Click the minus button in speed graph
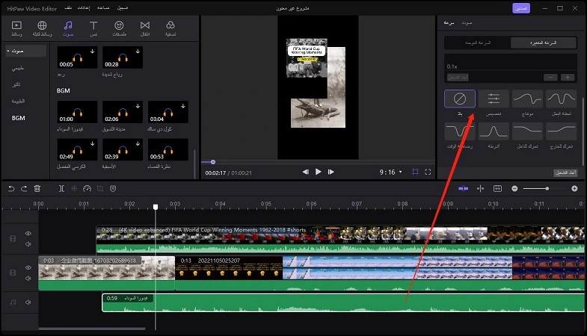Image resolution: width=587 pixels, height=336 pixels. 550,78
